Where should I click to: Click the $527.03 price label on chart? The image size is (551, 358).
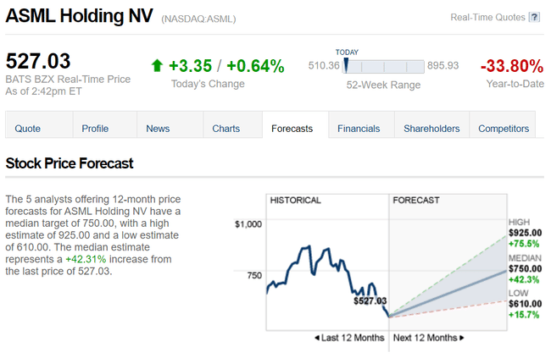point(370,300)
